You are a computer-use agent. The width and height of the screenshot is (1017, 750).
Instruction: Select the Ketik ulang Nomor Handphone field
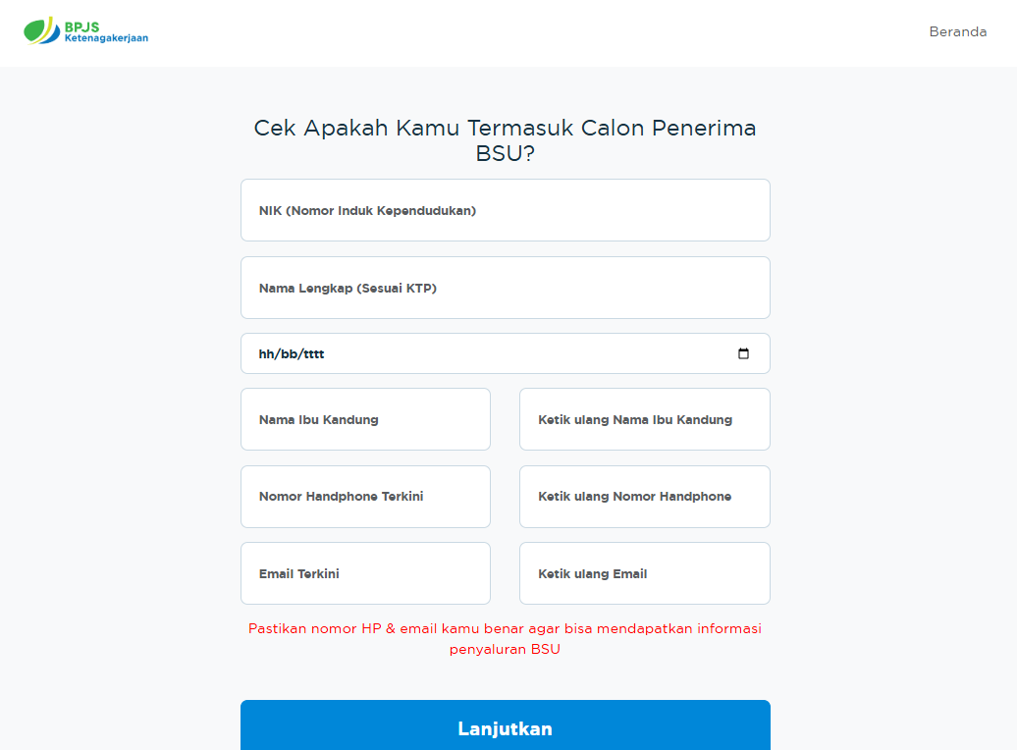pos(644,496)
